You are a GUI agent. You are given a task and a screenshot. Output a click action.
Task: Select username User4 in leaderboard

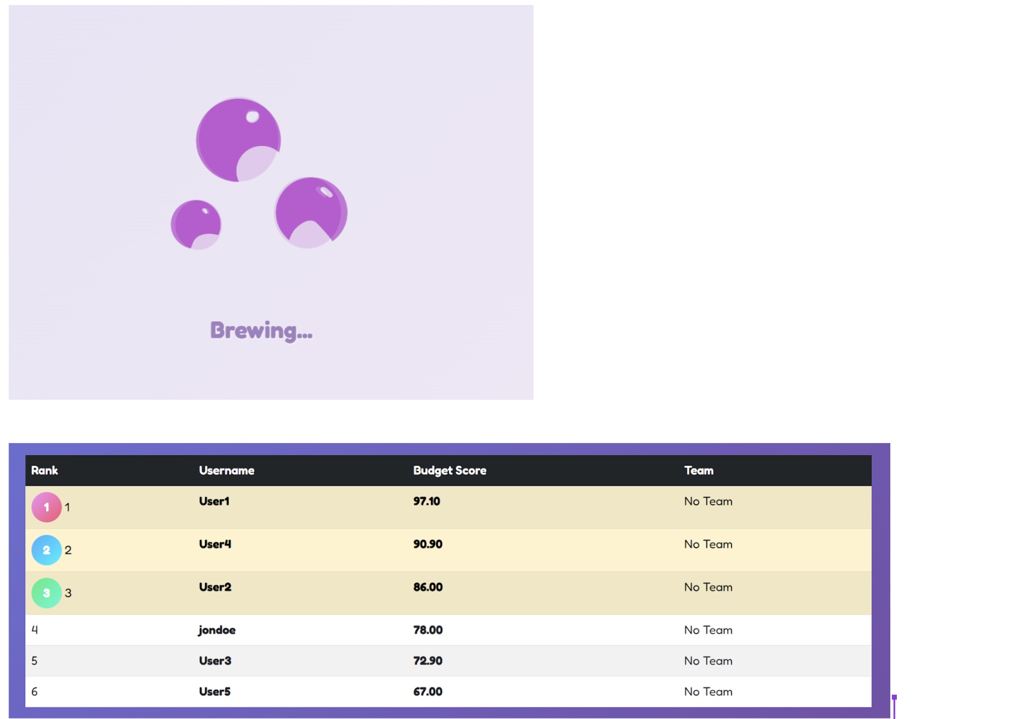215,544
